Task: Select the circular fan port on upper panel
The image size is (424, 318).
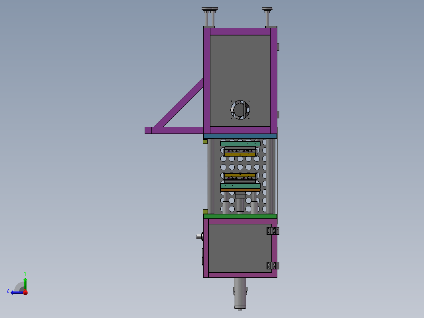Action: coord(240,110)
